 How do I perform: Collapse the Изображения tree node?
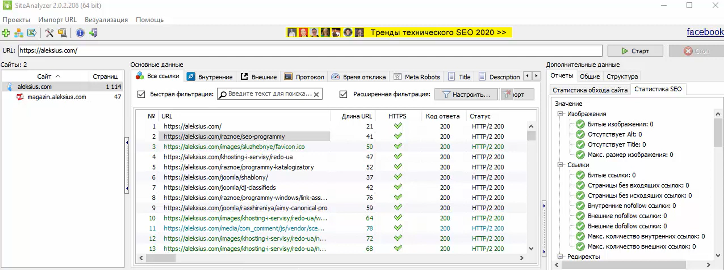(x=560, y=114)
